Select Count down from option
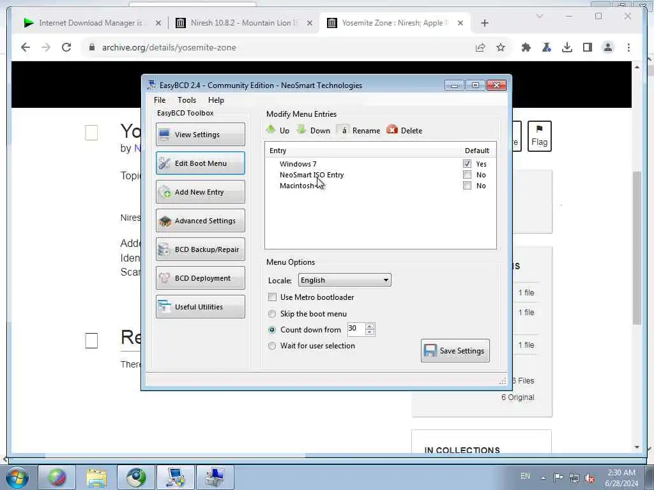The image size is (654, 490). [x=272, y=330]
